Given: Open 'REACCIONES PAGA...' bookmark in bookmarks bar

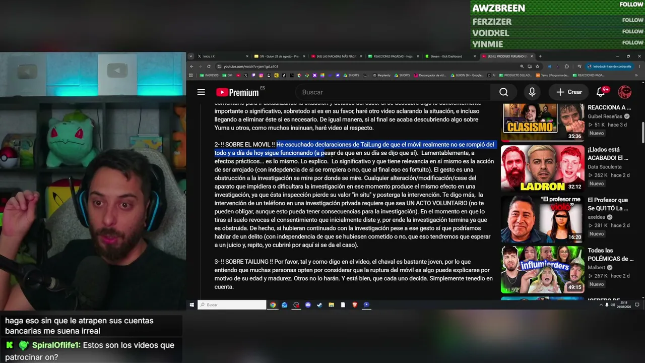Looking at the screenshot, I should click(x=588, y=76).
